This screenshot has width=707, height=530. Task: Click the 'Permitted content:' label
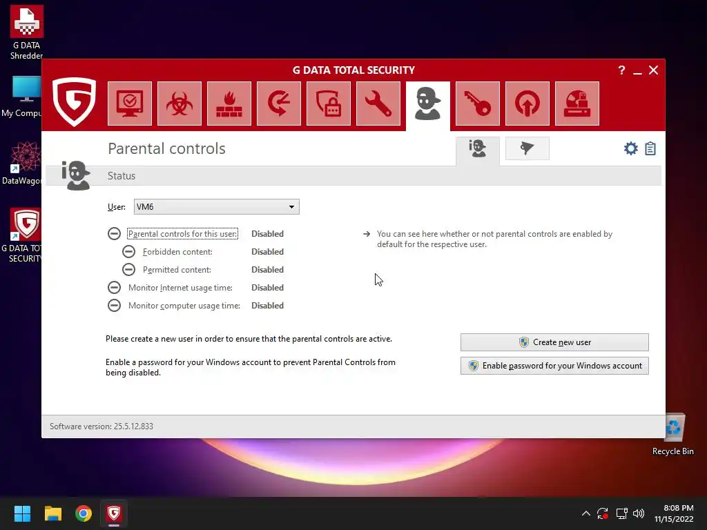click(x=177, y=270)
